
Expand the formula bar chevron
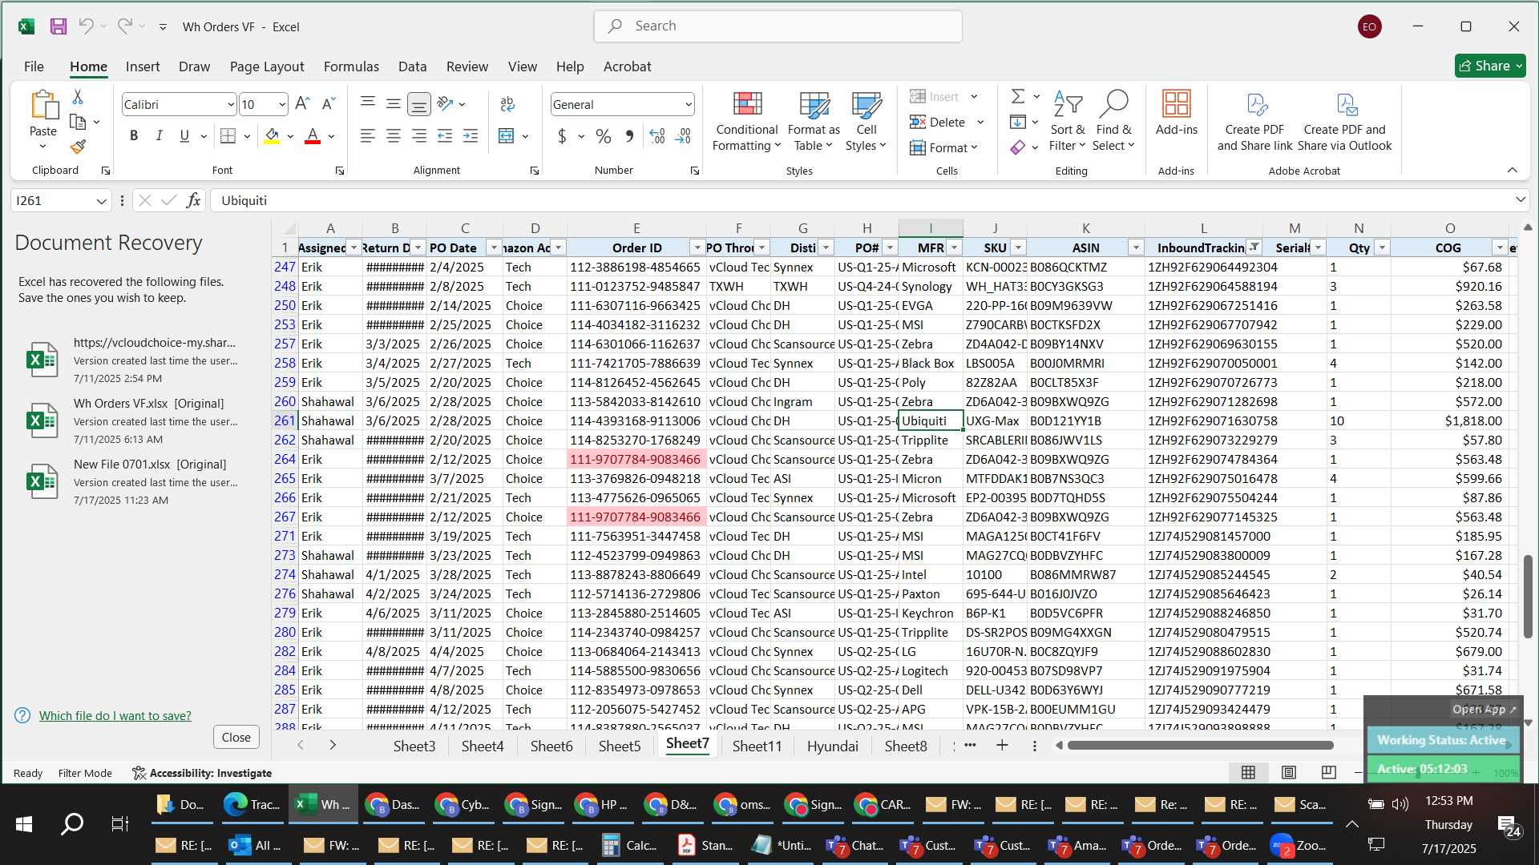click(x=1520, y=199)
